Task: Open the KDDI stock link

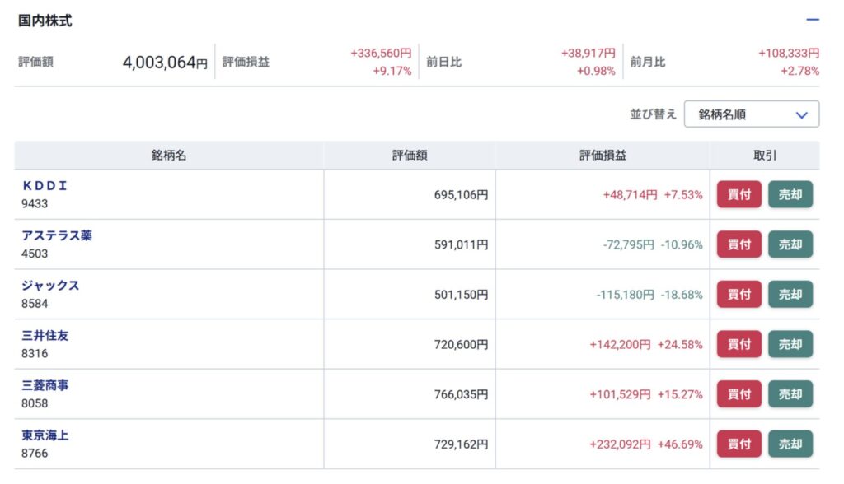Action: [45, 185]
